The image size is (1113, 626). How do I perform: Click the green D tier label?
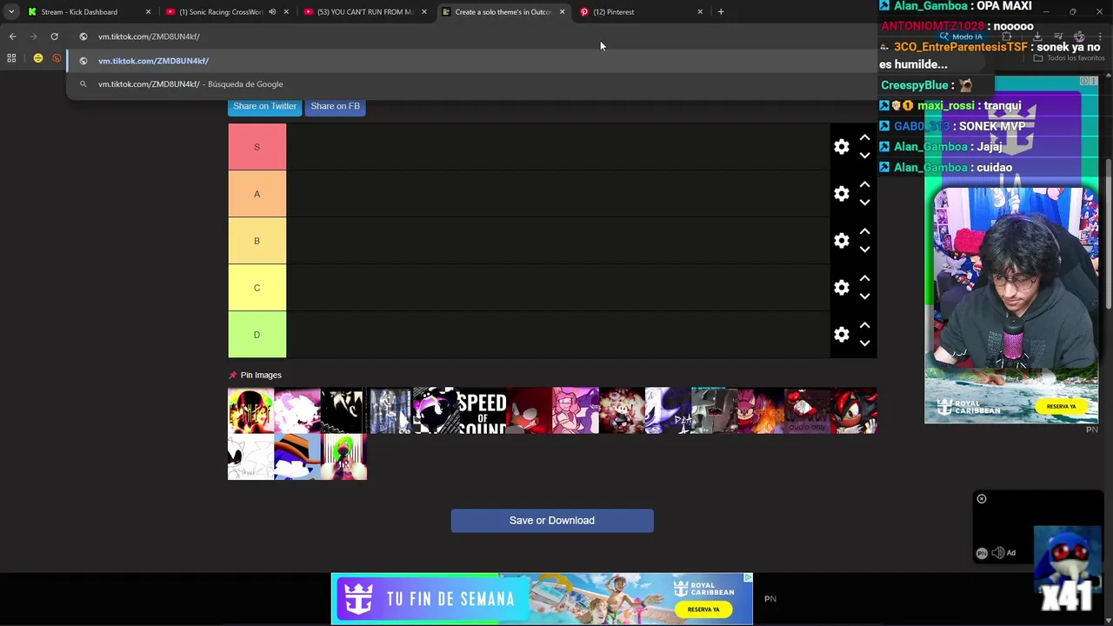[x=257, y=335]
